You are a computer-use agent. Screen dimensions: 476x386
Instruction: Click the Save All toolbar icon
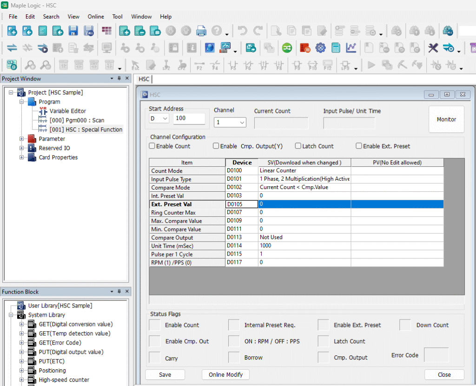pyautogui.click(x=89, y=31)
